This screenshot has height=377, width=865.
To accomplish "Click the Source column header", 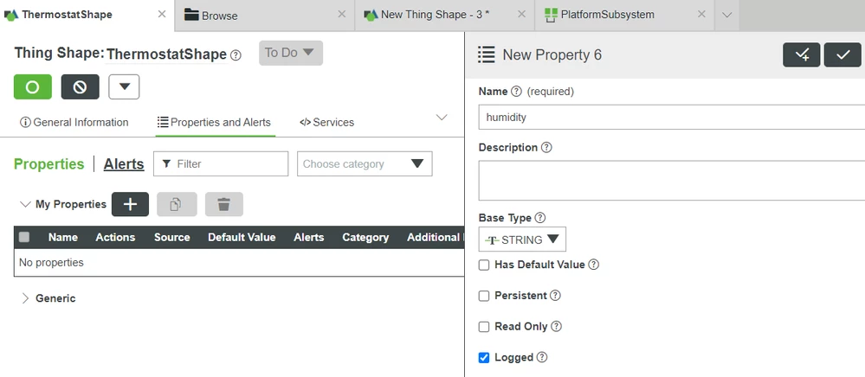I will [172, 238].
